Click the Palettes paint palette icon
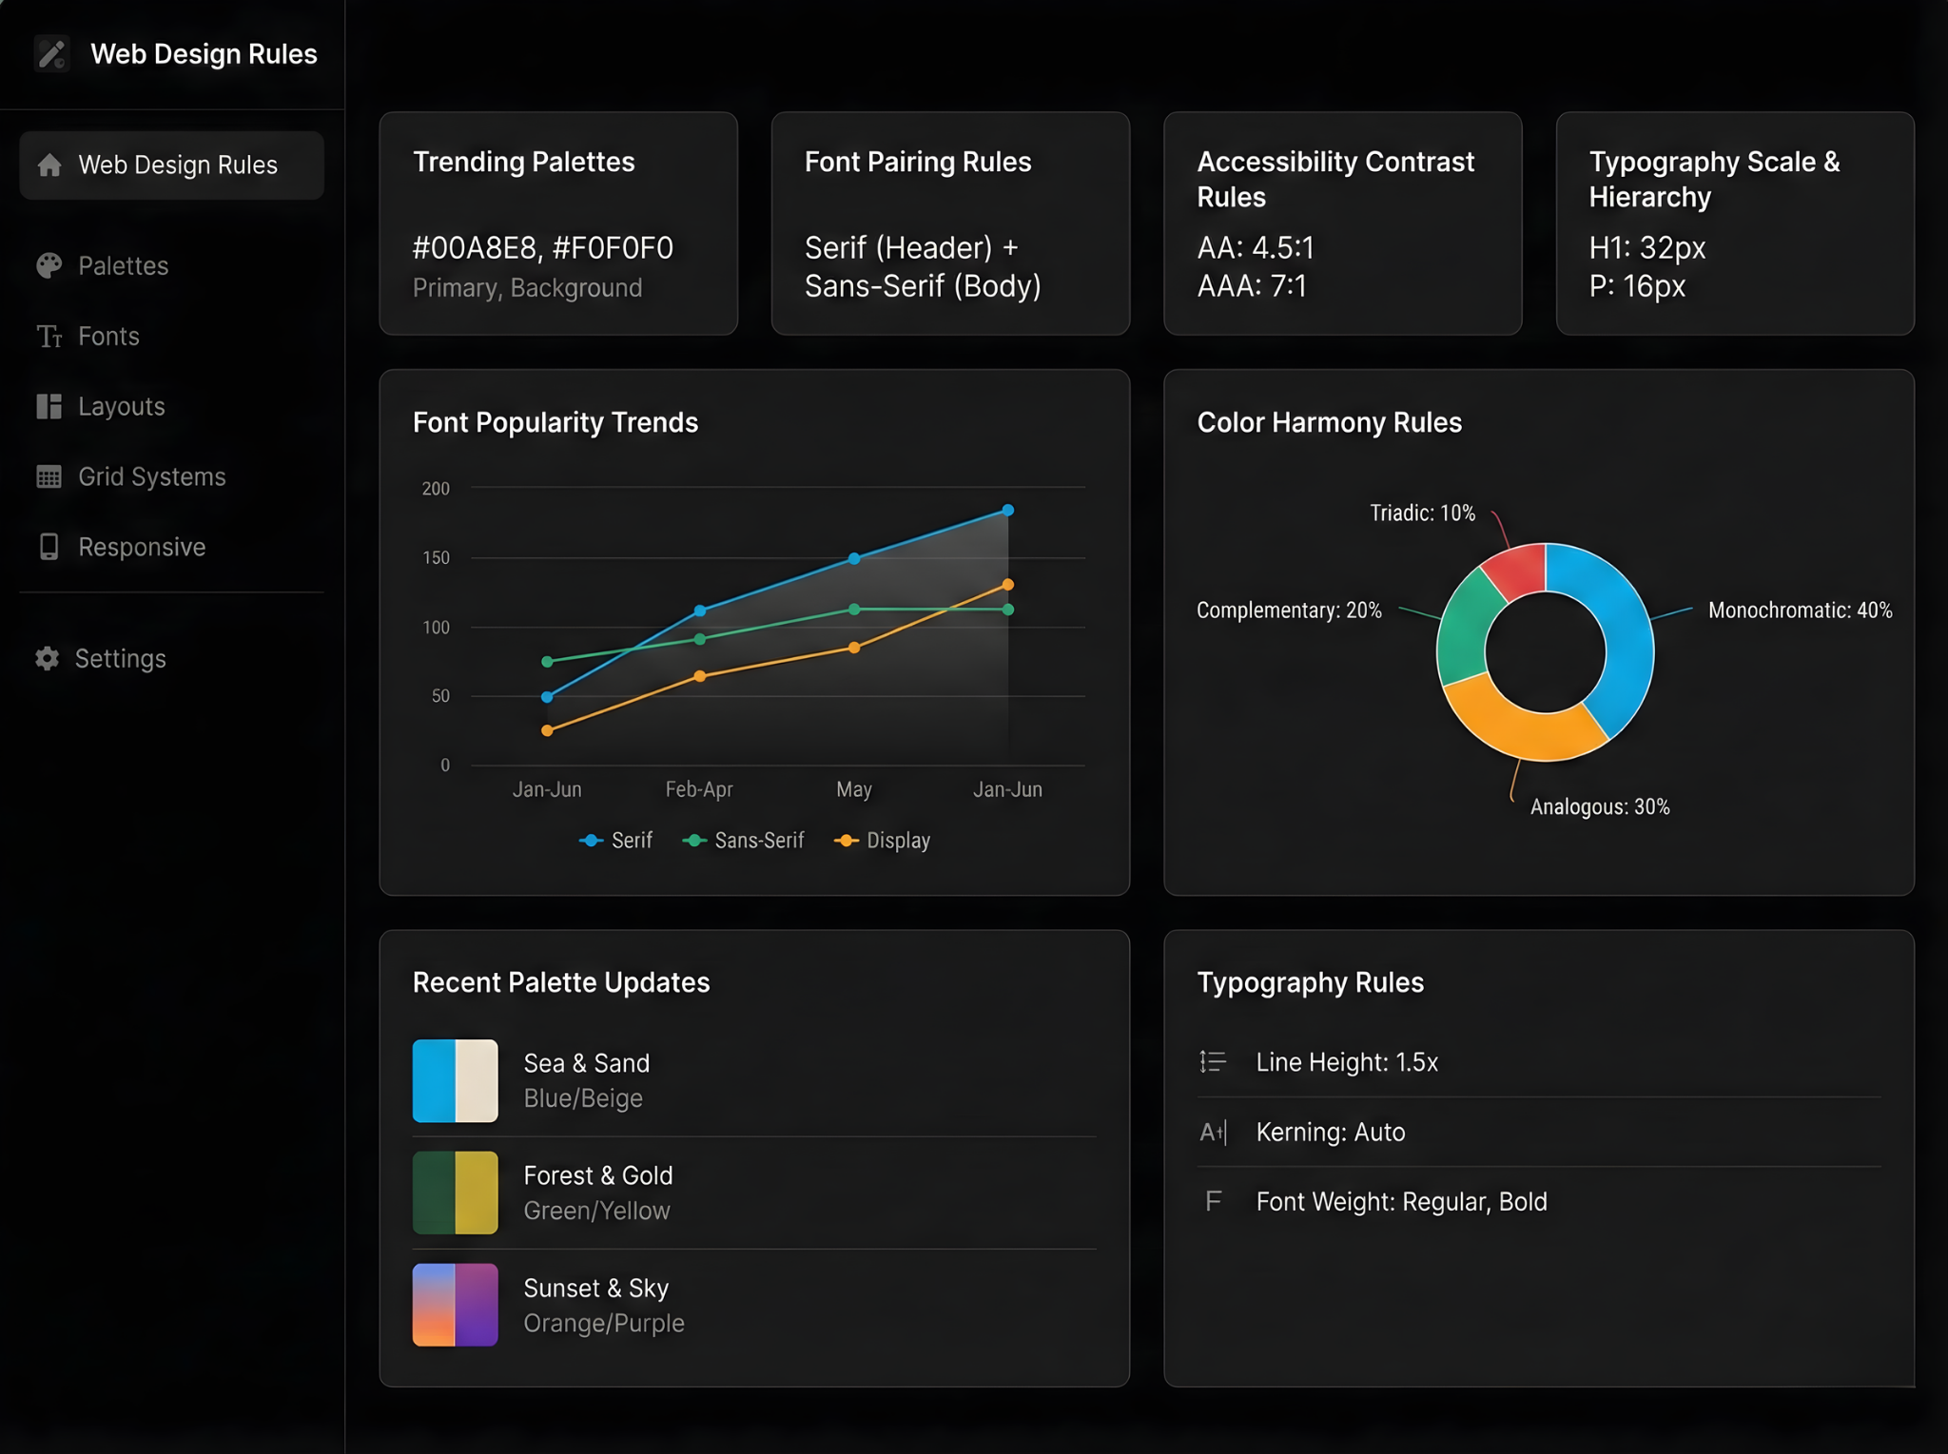 pos(49,265)
